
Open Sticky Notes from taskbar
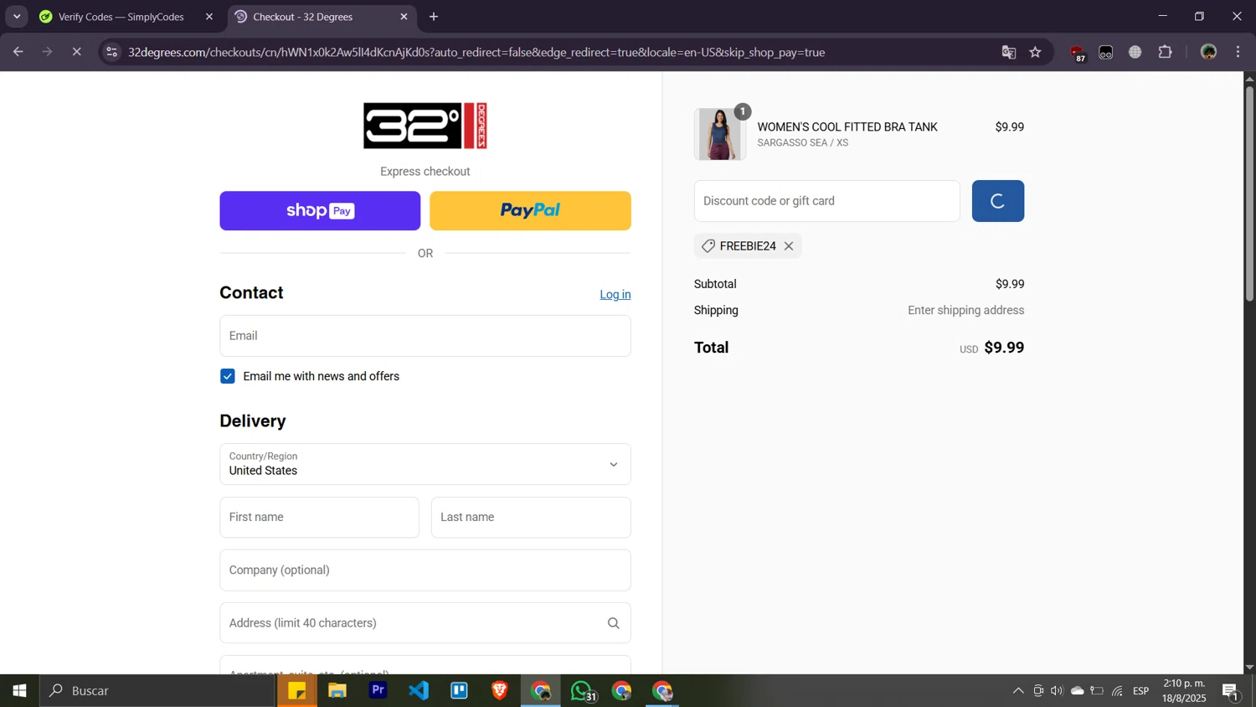[297, 691]
